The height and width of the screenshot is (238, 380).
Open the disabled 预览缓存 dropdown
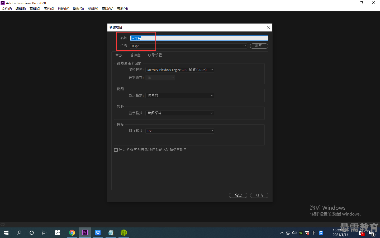pos(160,78)
